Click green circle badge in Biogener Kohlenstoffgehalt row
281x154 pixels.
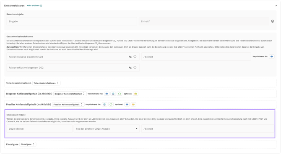[x=120, y=94]
